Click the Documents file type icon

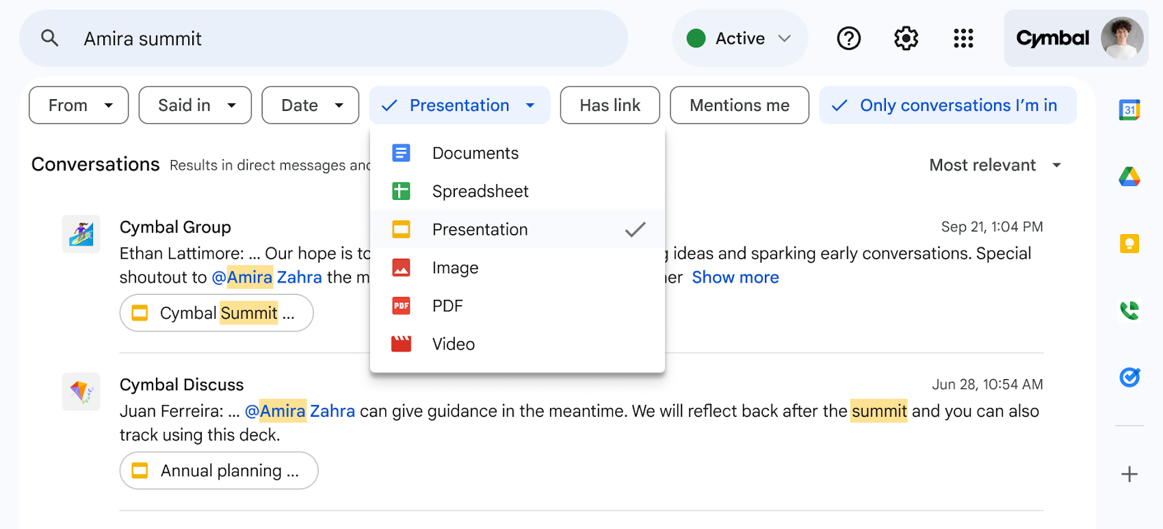pyautogui.click(x=401, y=153)
